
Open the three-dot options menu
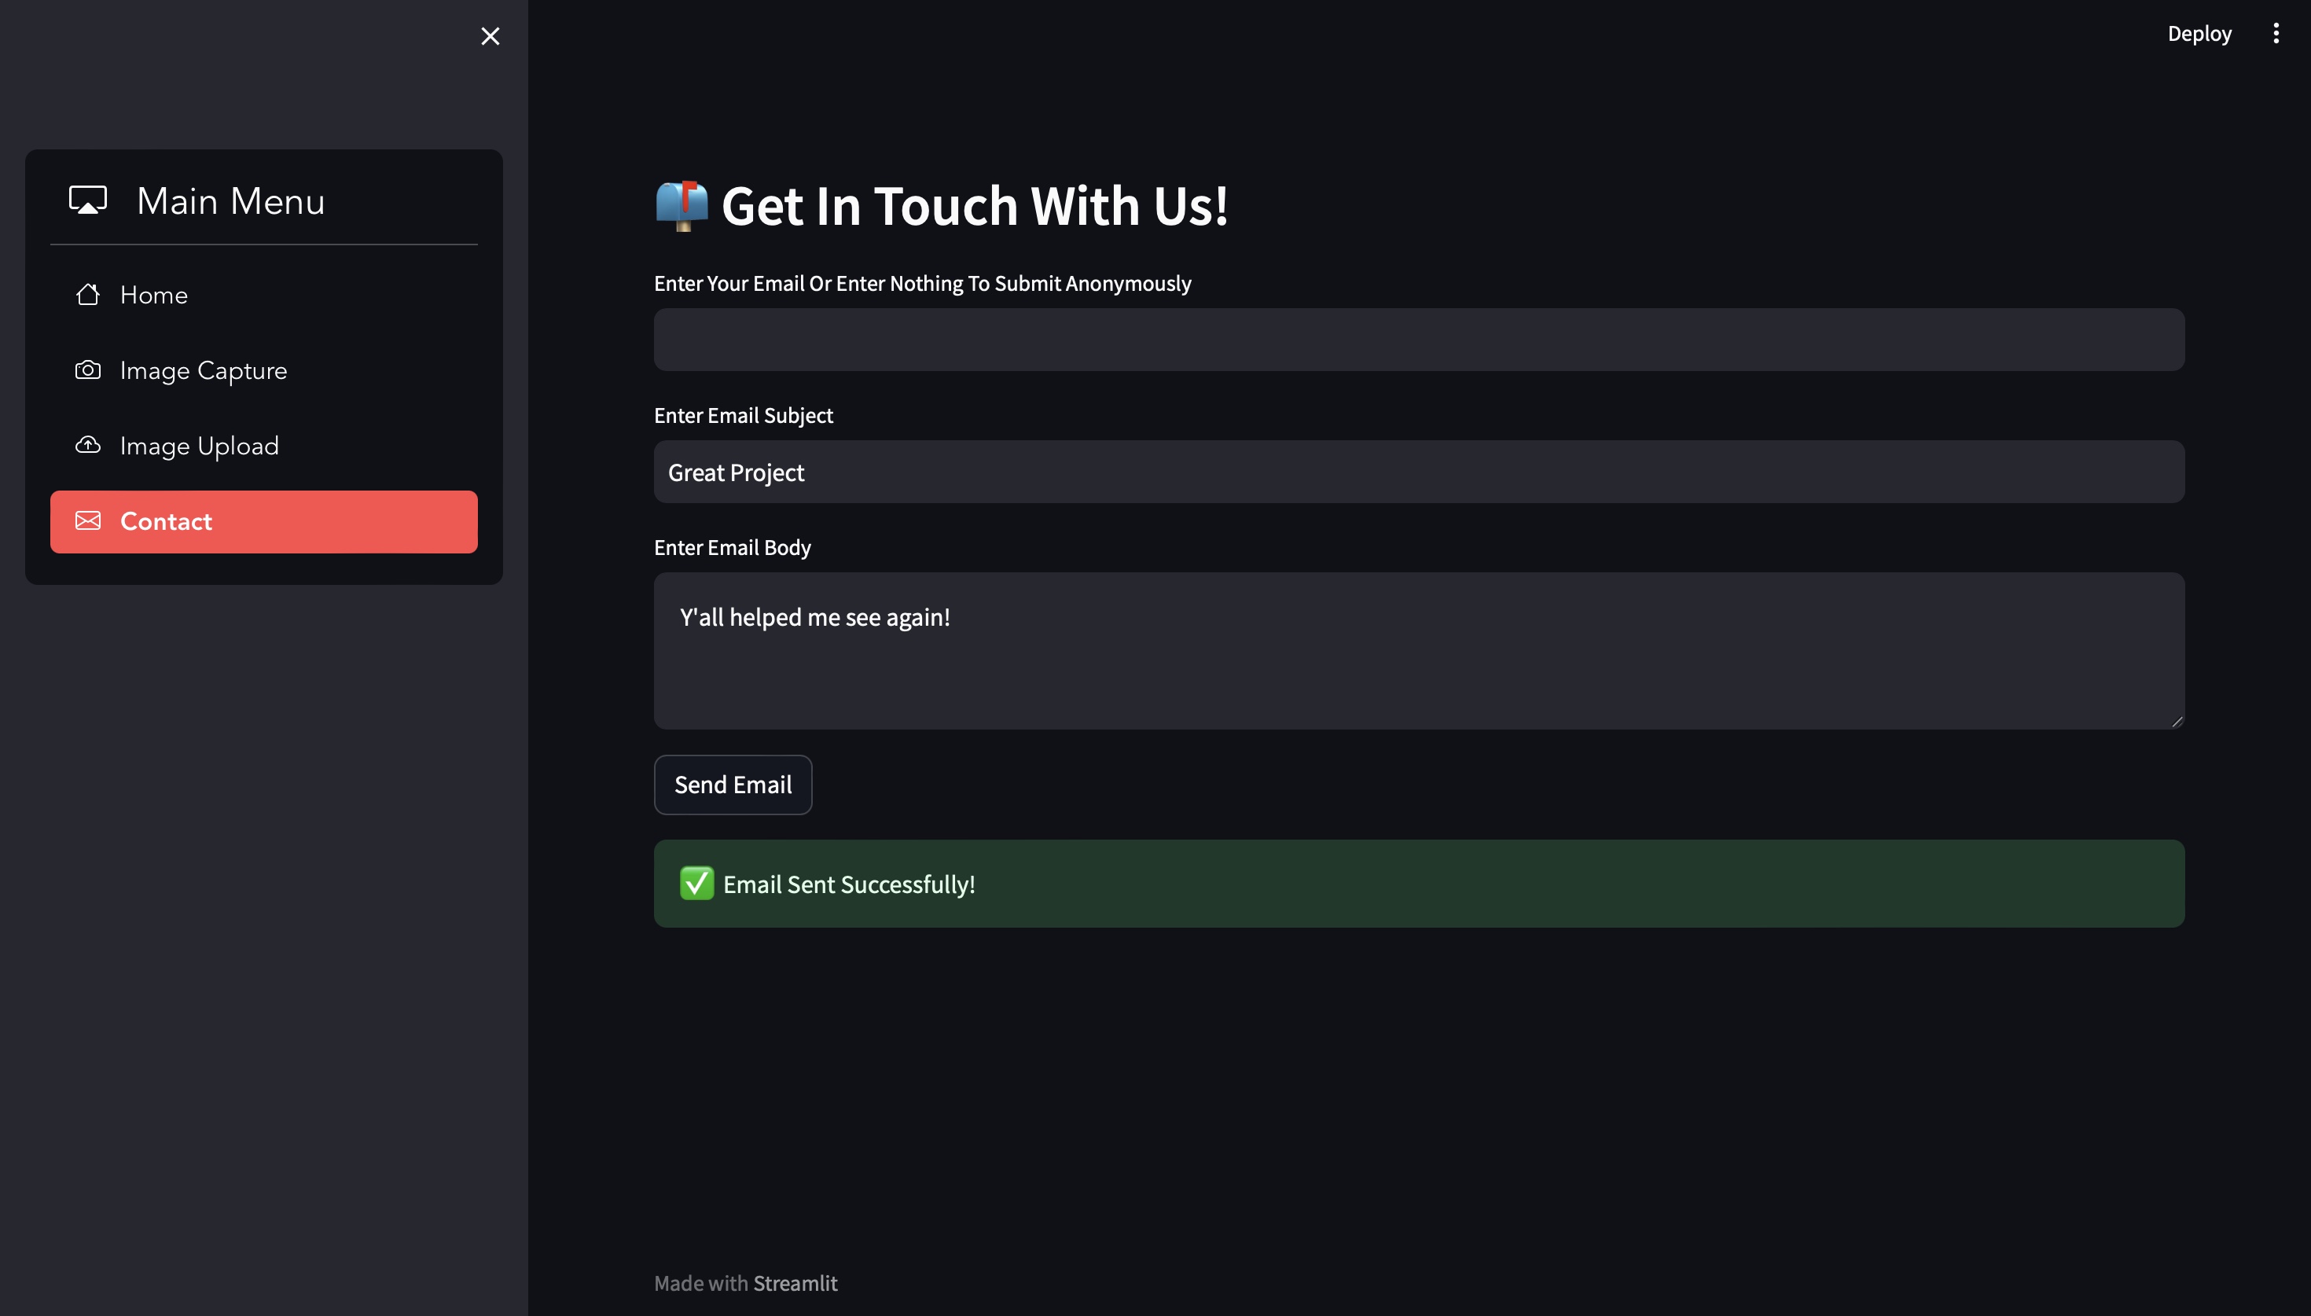click(x=2276, y=34)
